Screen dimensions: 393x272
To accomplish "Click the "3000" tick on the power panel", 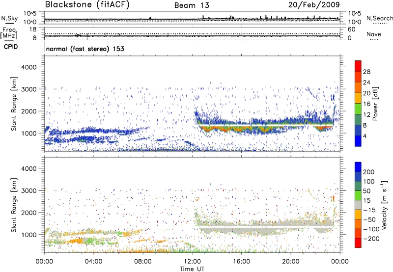I will click(28, 89).
